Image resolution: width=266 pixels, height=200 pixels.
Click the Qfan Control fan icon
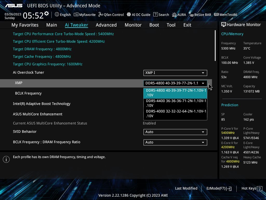click(x=101, y=15)
